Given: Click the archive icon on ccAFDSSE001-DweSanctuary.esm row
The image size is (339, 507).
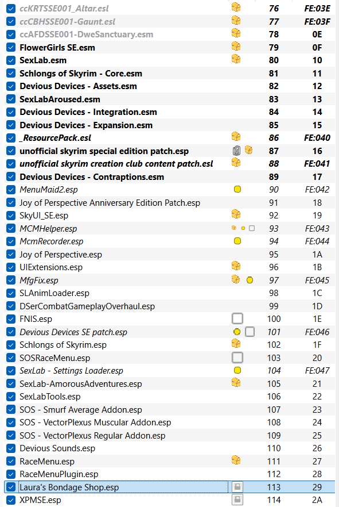Looking at the screenshot, I should pos(236,33).
